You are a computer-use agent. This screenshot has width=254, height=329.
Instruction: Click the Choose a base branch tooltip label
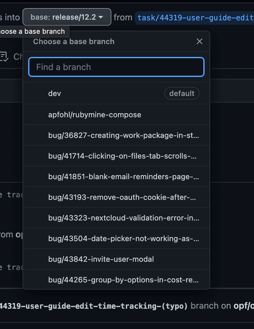(x=32, y=31)
